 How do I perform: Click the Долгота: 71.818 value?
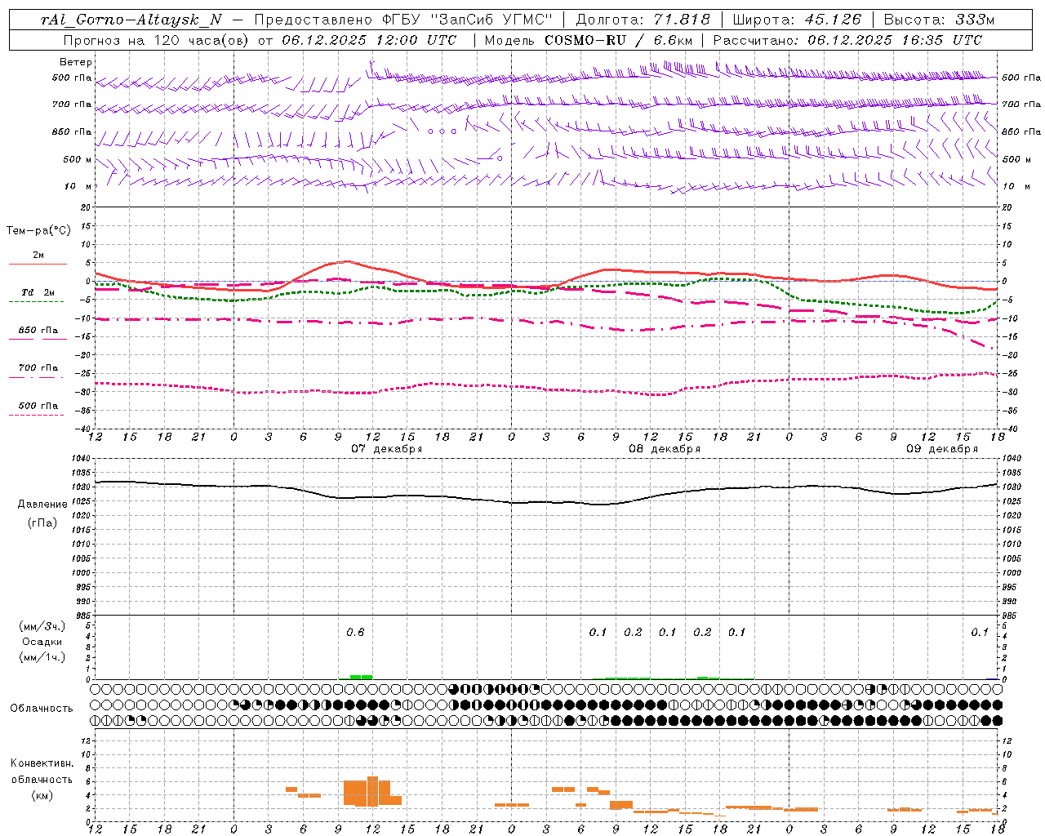point(643,20)
